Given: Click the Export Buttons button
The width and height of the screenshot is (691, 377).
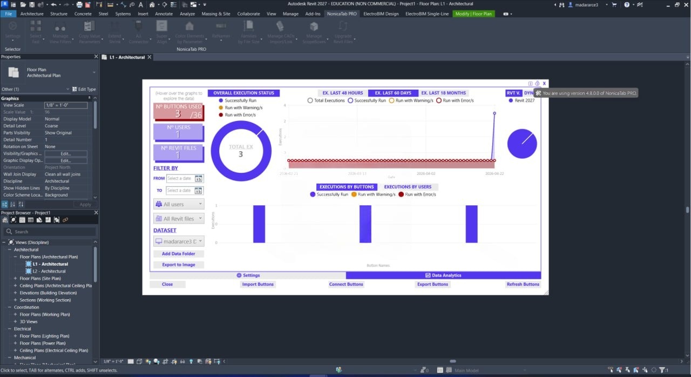Looking at the screenshot, I should [432, 284].
